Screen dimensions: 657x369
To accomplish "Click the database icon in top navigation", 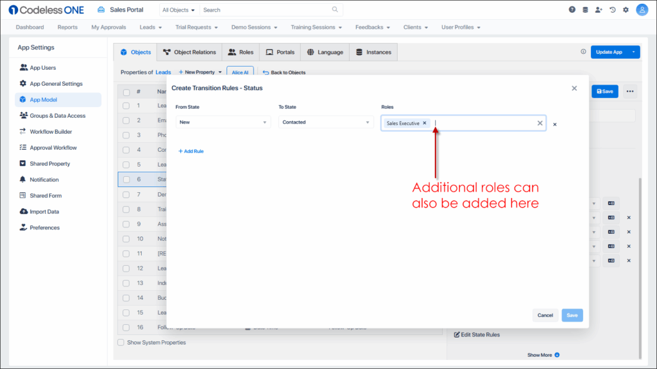I will pyautogui.click(x=585, y=10).
